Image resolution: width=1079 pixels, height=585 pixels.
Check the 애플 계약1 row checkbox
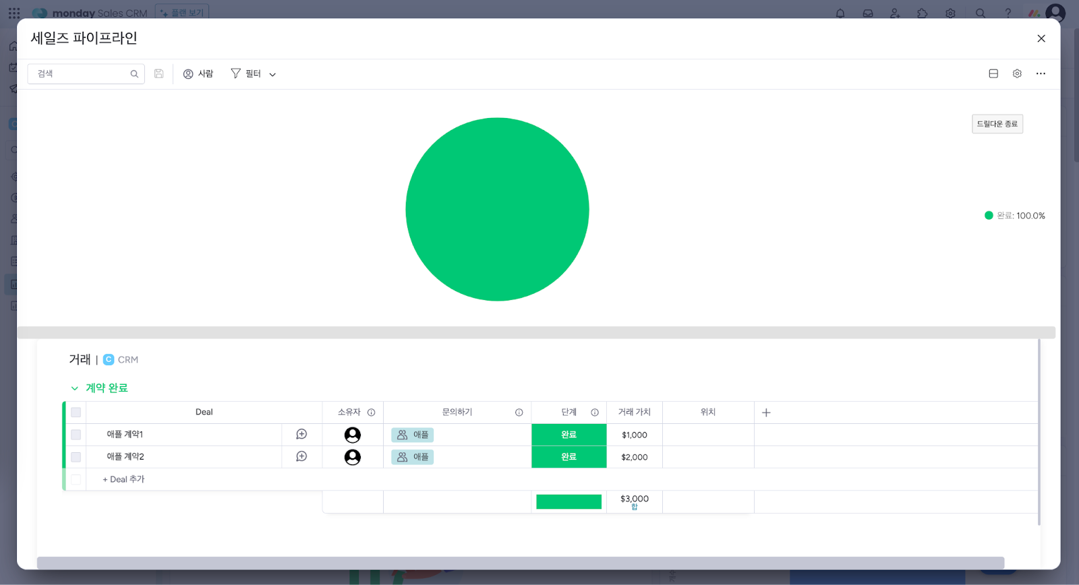click(76, 435)
